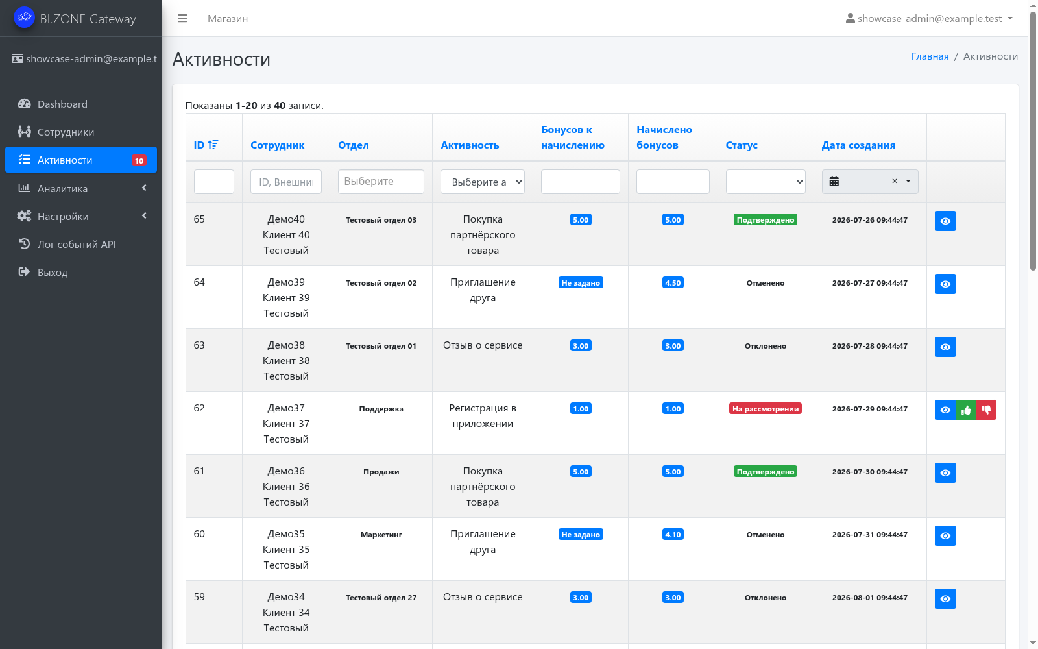
Task: Sort table by ID column
Action: pyautogui.click(x=206, y=145)
